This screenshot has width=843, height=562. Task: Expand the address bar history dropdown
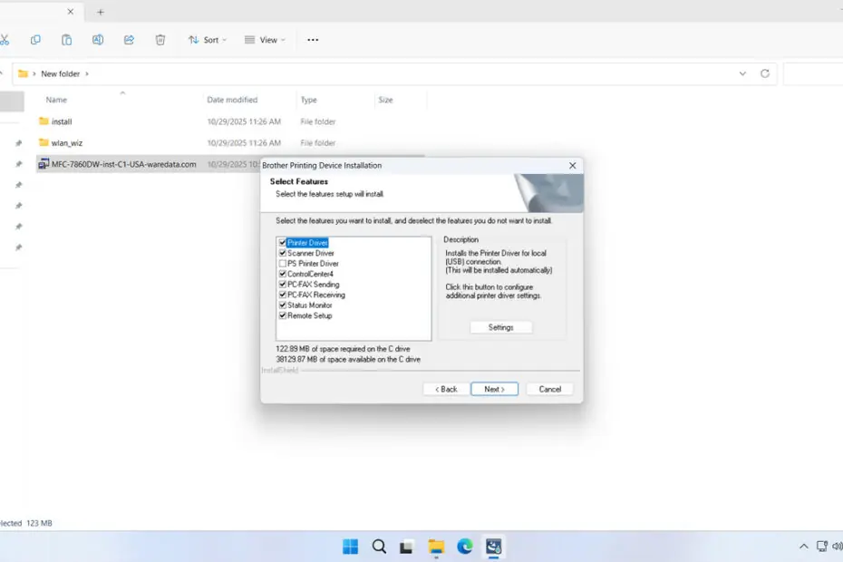click(742, 73)
